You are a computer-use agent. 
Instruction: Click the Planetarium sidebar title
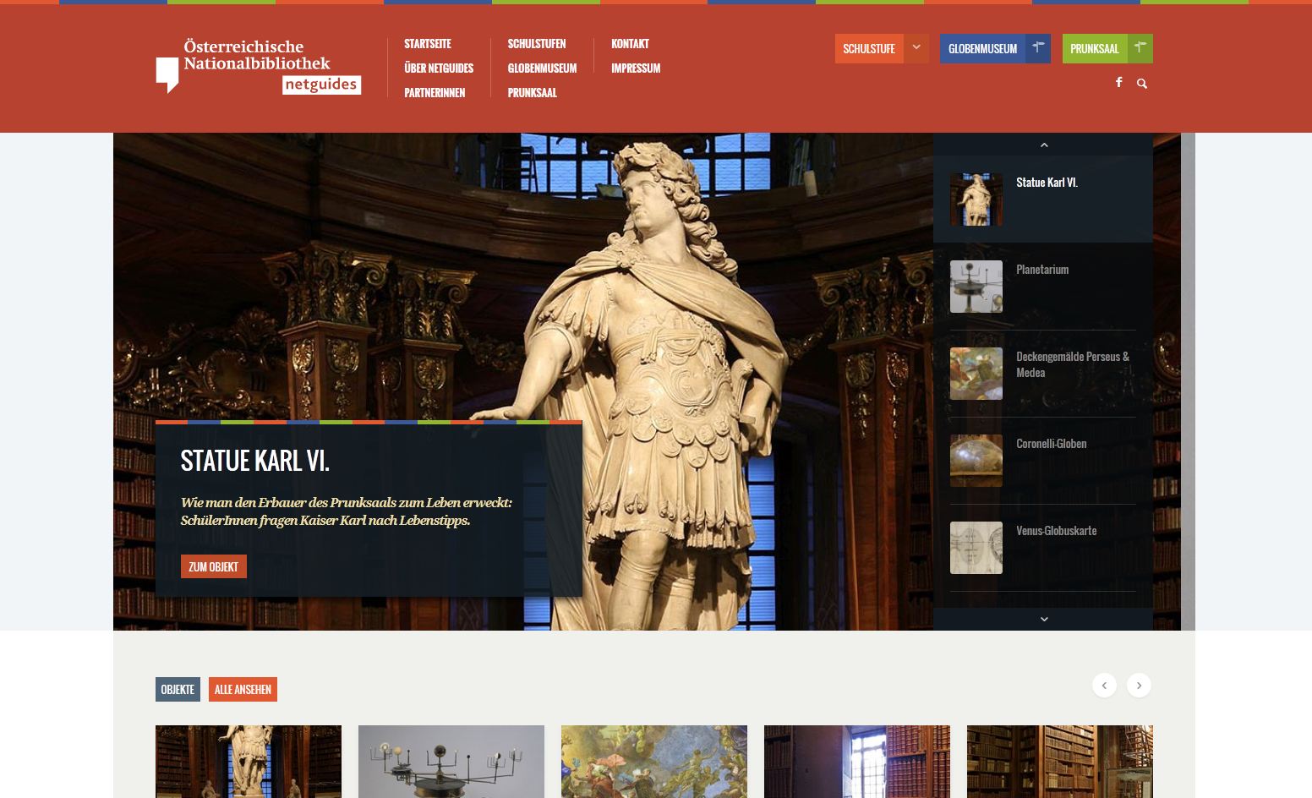1042,270
